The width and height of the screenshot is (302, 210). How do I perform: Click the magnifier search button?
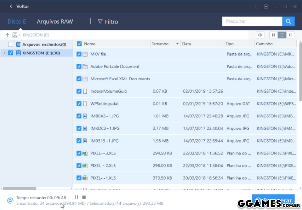point(288,21)
